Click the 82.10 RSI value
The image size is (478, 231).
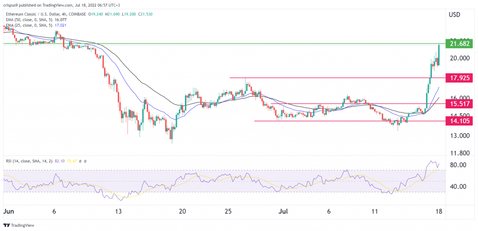click(60, 161)
